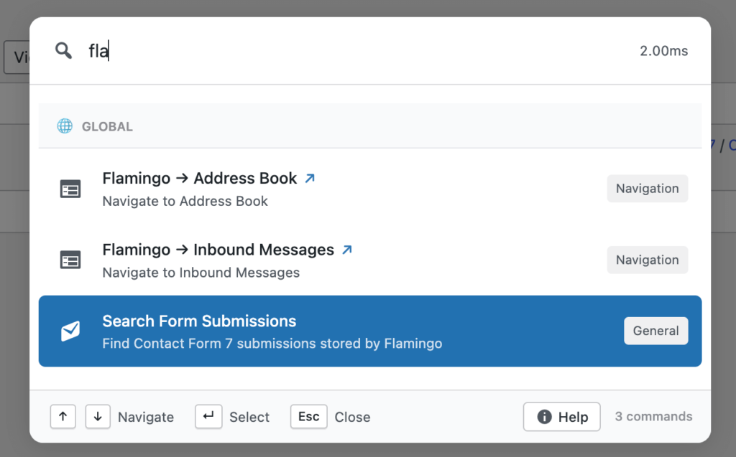Image resolution: width=736 pixels, height=457 pixels.
Task: Click the magnifying glass search icon
Action: click(63, 50)
